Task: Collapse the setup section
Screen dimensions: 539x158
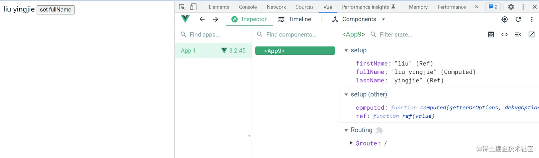Action: coord(346,50)
